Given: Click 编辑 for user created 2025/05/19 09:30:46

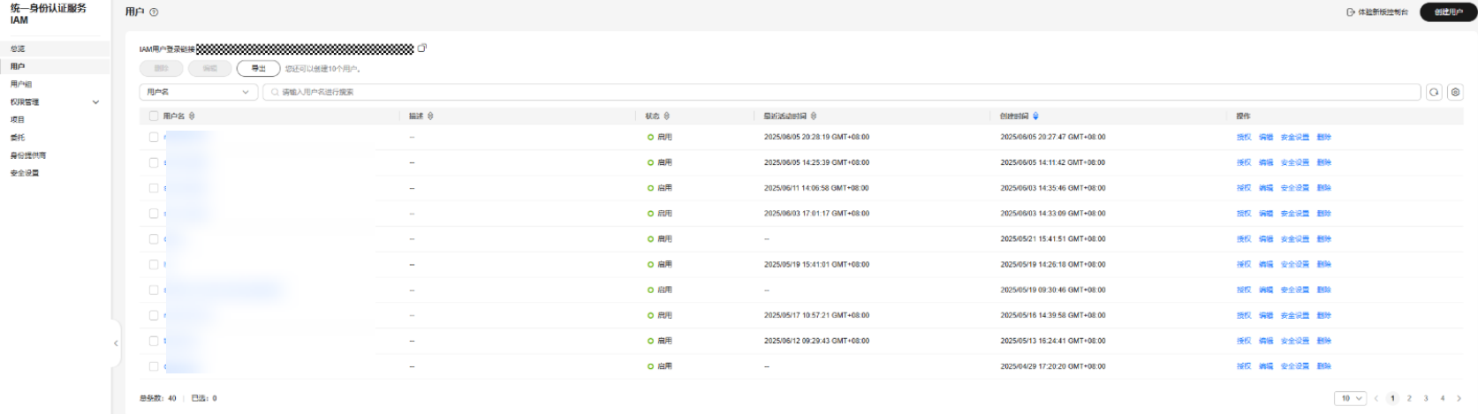Looking at the screenshot, I should [x=1266, y=290].
